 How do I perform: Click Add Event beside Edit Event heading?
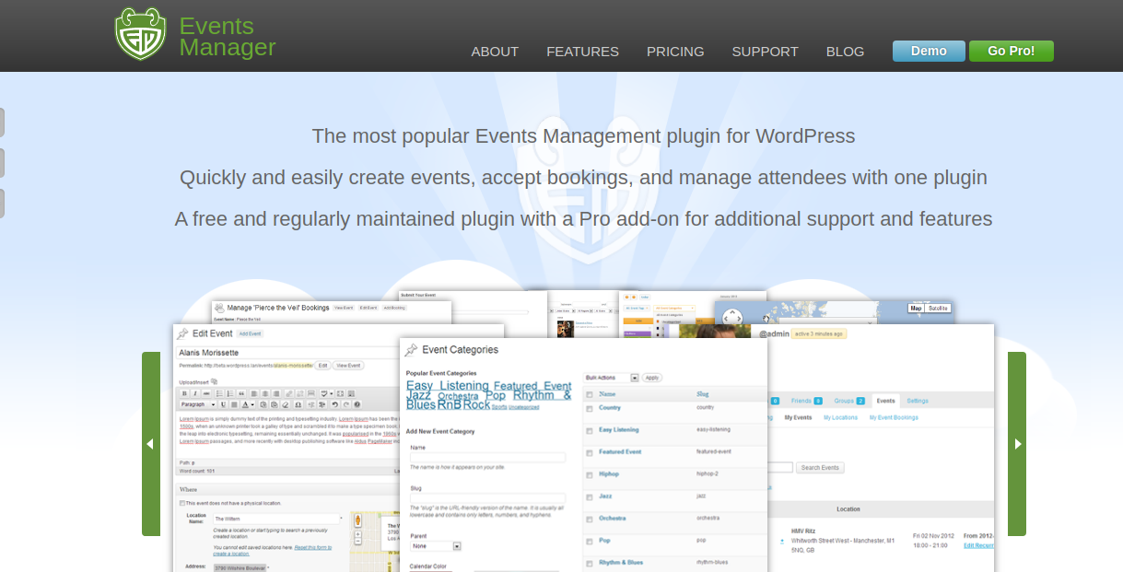coord(251,333)
